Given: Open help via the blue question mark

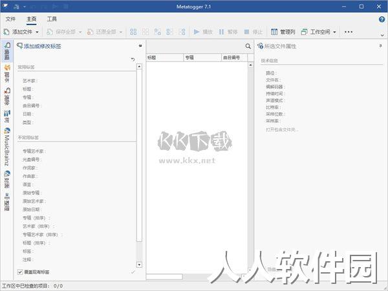Looking at the screenshot, I should click(x=382, y=19).
